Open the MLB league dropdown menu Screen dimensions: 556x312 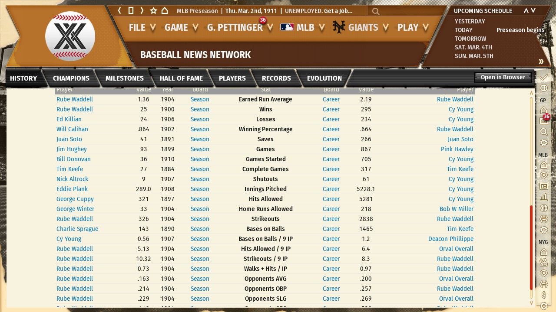(x=303, y=28)
